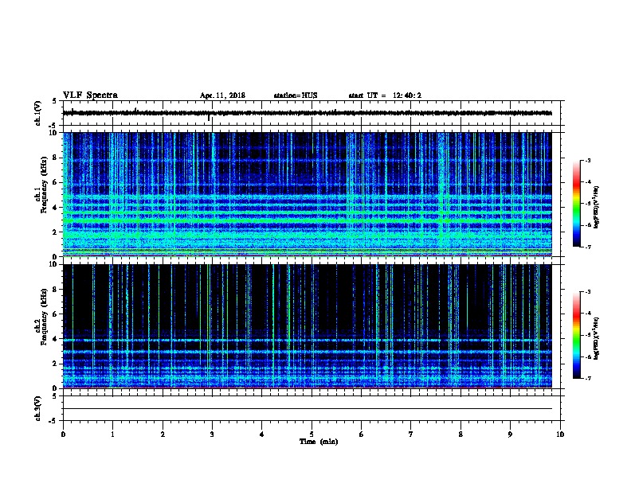The width and height of the screenshot is (631, 487).
Task: Click the log(PSD) label beside ch.2 colorbar
Action: 596,338
